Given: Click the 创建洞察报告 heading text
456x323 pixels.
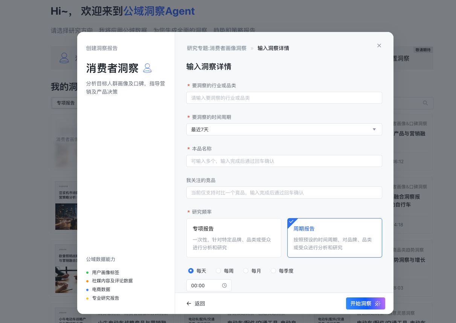Looking at the screenshot, I should 102,48.
